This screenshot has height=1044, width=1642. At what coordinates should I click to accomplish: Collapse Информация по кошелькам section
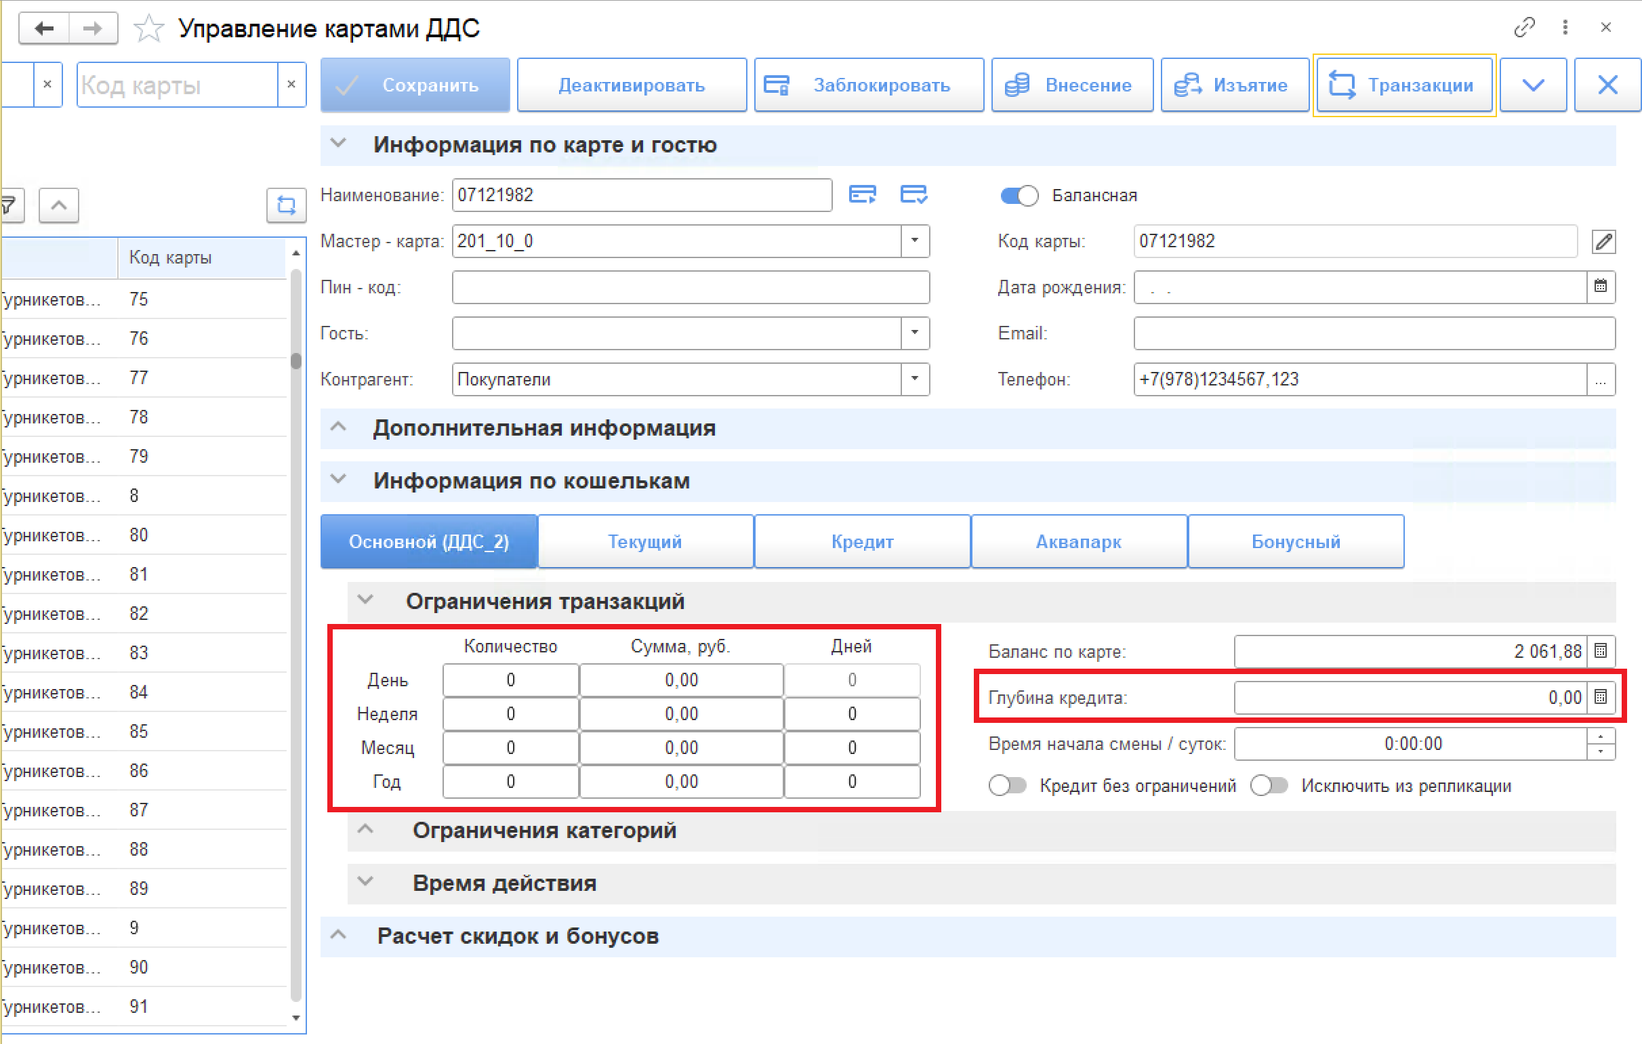[338, 480]
